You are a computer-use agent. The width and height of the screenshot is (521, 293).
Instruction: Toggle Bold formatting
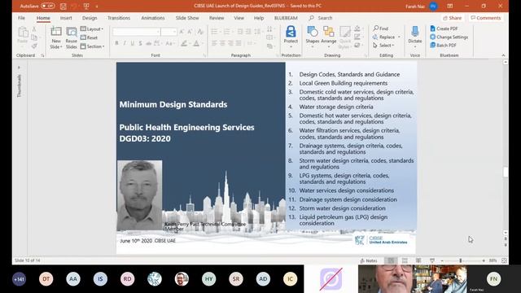(116, 43)
